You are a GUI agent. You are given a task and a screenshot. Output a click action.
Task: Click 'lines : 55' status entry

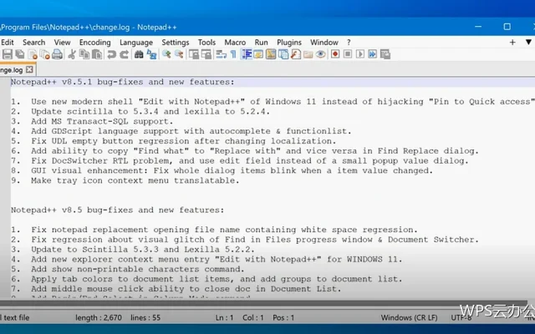[x=145, y=317]
